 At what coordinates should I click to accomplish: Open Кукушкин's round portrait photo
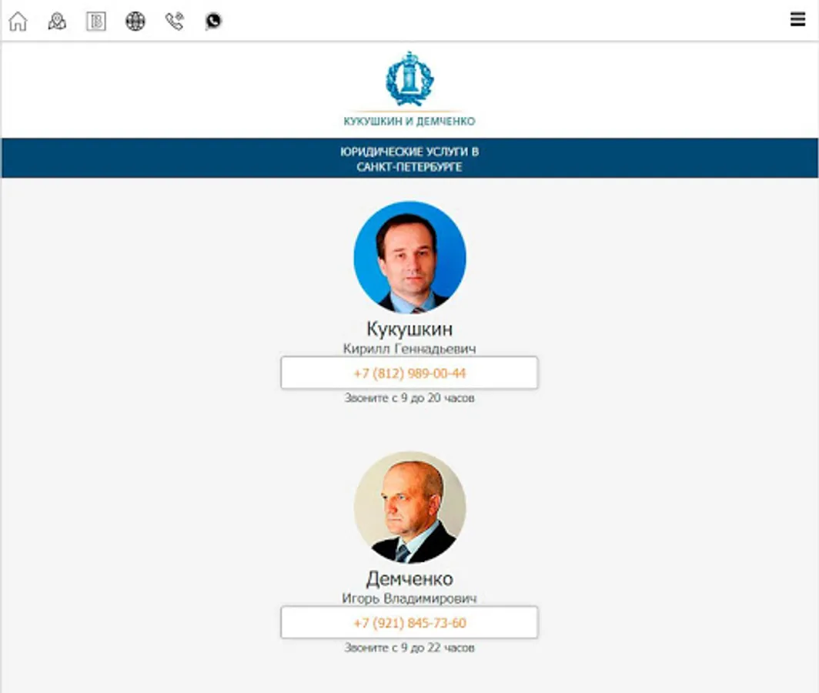tap(410, 257)
